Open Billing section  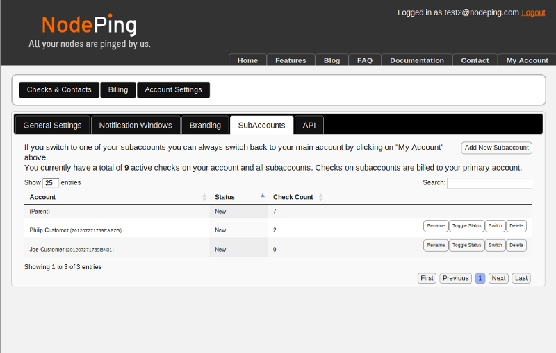coord(118,90)
